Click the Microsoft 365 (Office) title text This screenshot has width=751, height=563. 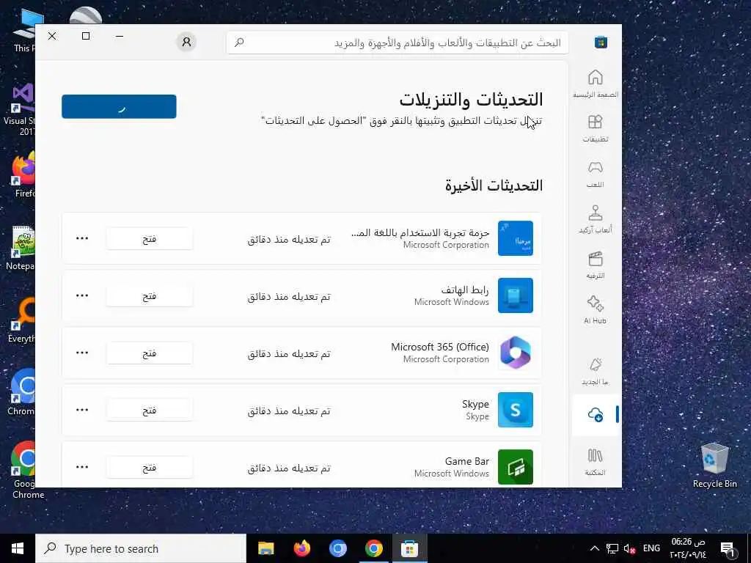[440, 347]
